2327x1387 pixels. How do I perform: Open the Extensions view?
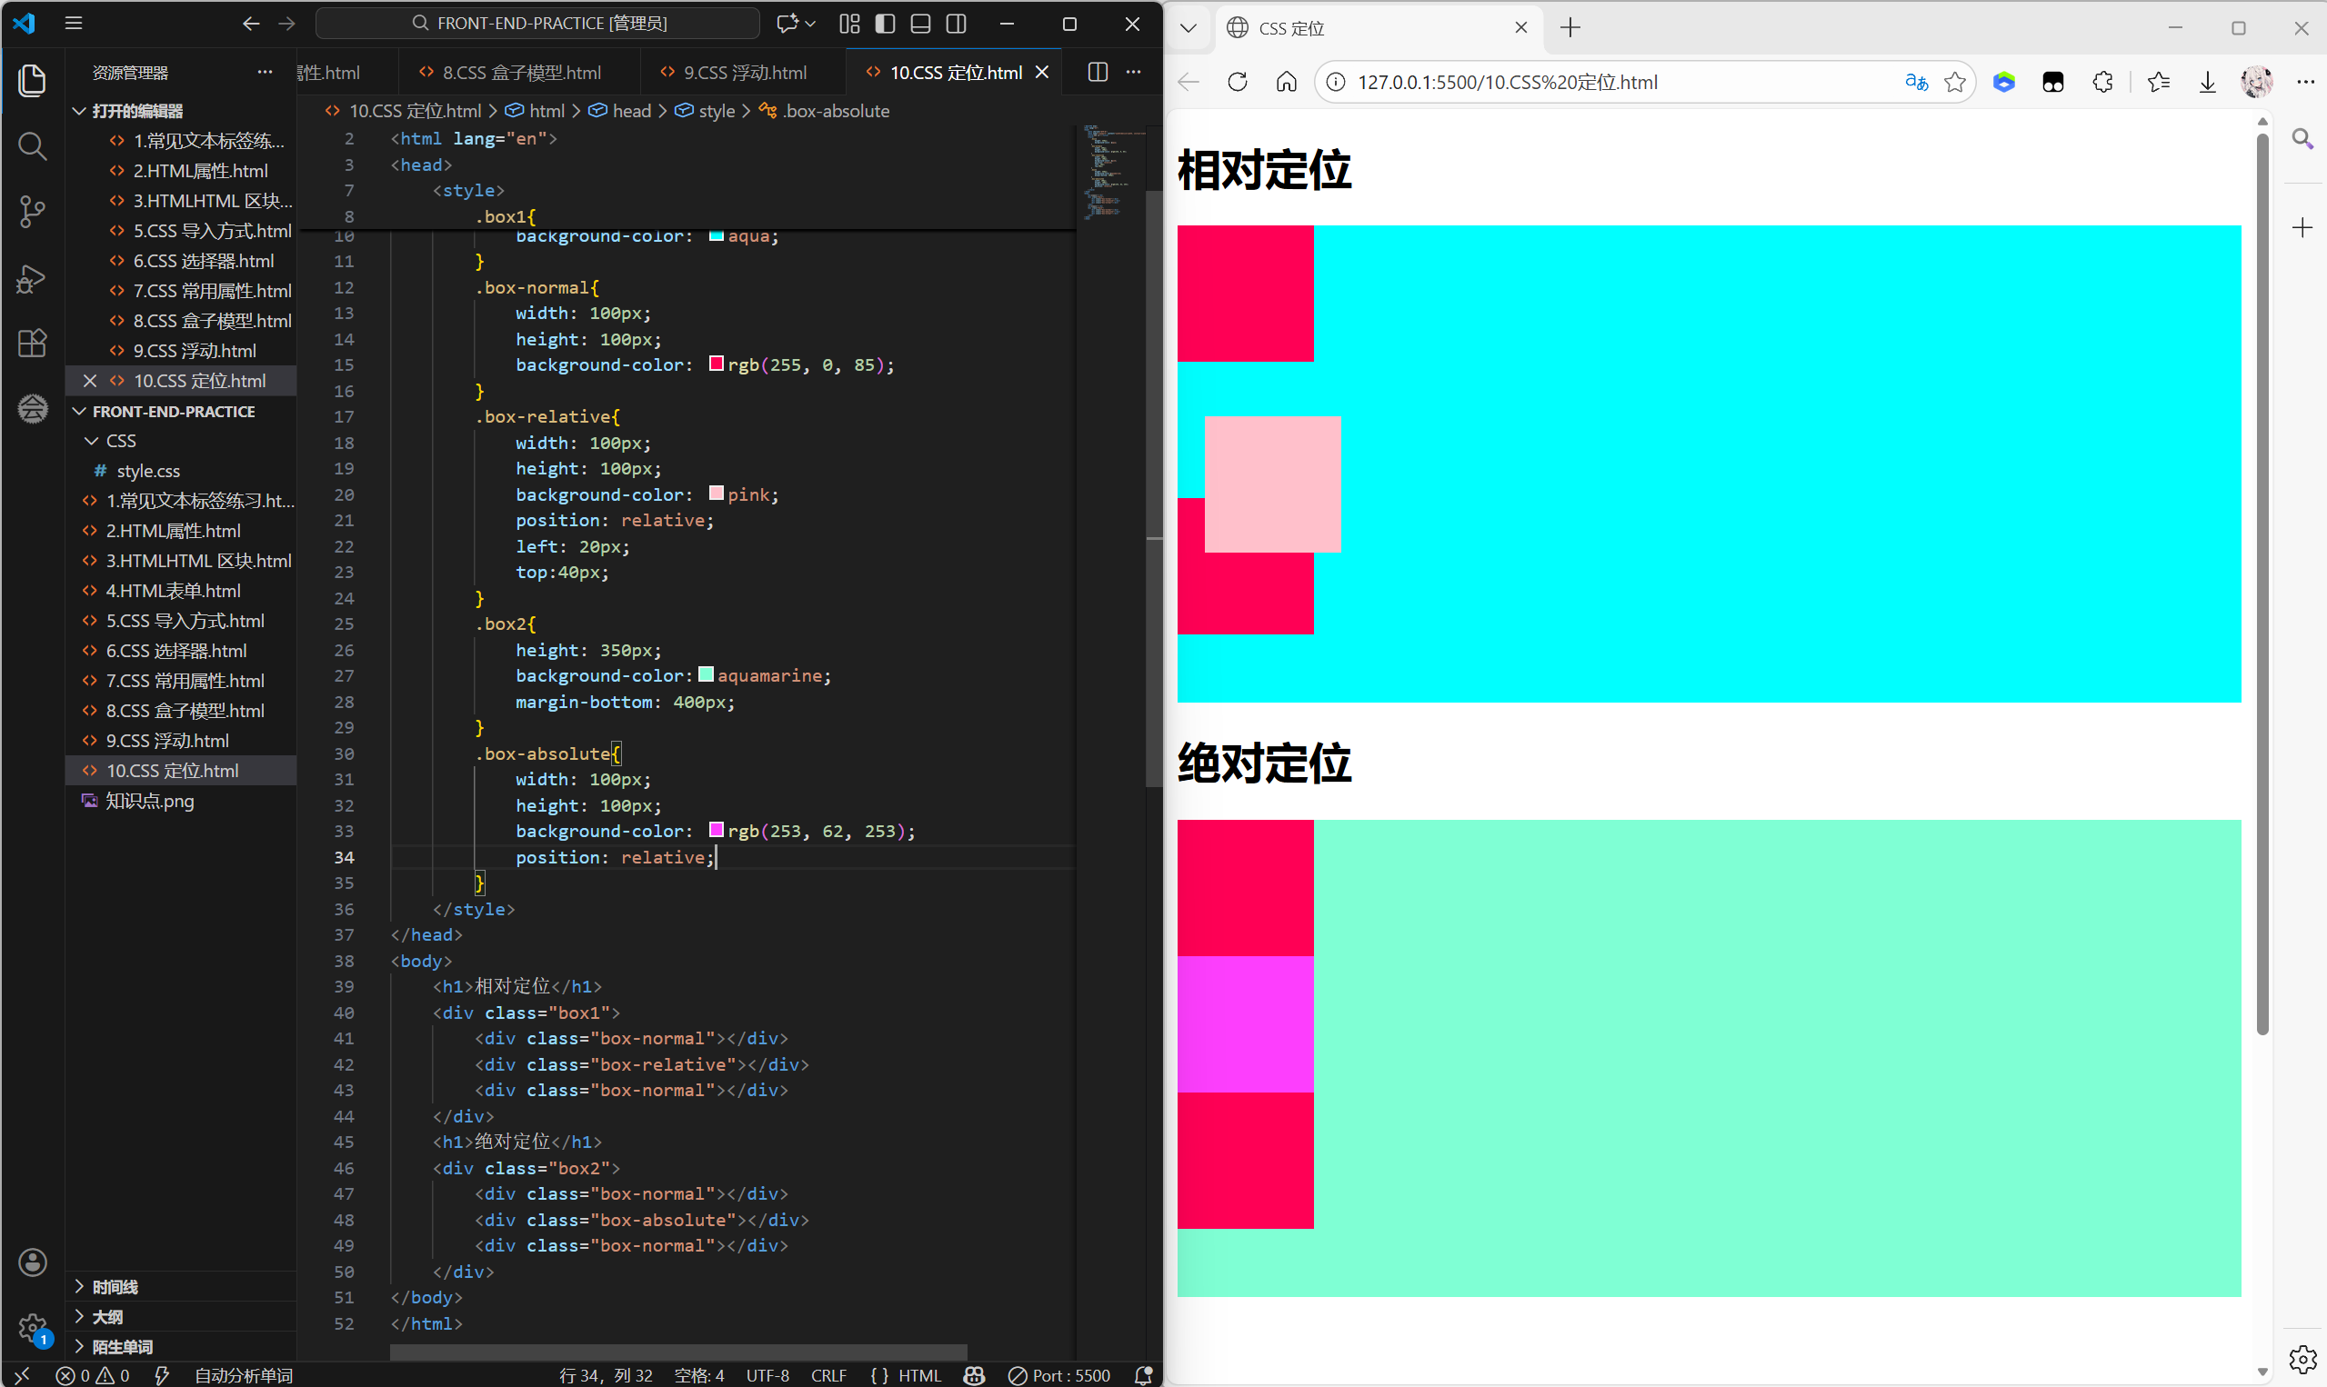coord(32,343)
